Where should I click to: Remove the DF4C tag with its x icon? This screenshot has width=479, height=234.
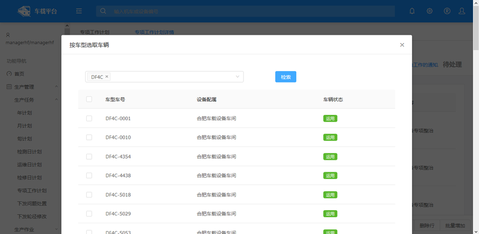pos(107,77)
